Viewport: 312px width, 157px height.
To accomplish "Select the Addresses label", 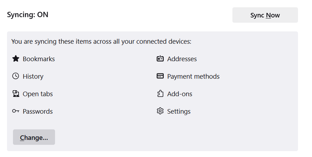I will (182, 59).
